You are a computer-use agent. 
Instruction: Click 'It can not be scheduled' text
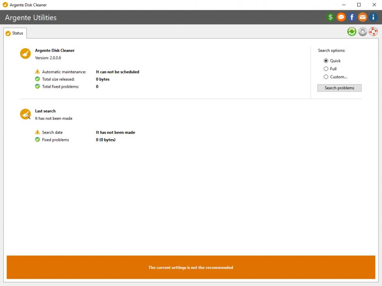coord(117,72)
